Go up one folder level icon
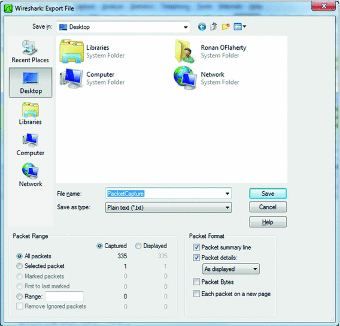 point(214,26)
